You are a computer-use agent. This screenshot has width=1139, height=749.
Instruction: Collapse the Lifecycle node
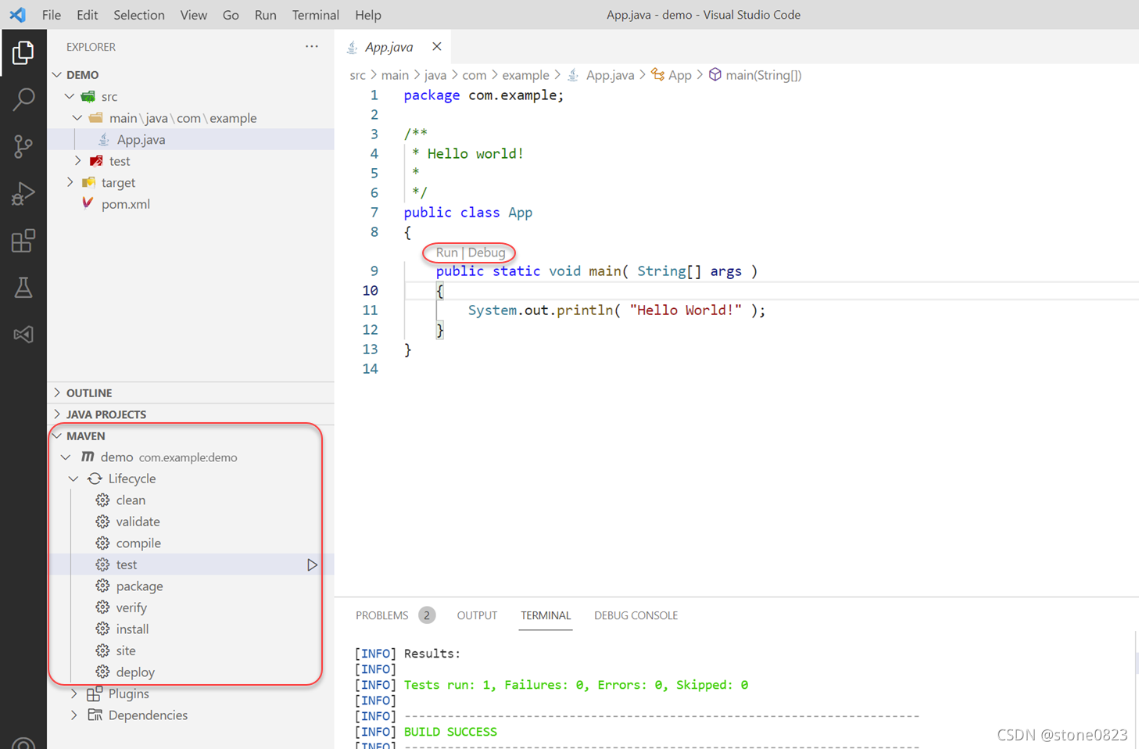(73, 478)
